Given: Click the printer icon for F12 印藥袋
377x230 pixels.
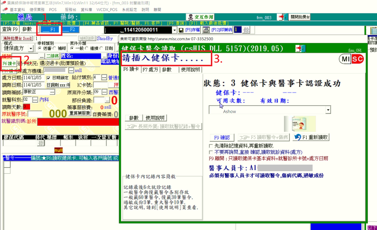Looking at the screenshot, I should [x=206, y=30].
